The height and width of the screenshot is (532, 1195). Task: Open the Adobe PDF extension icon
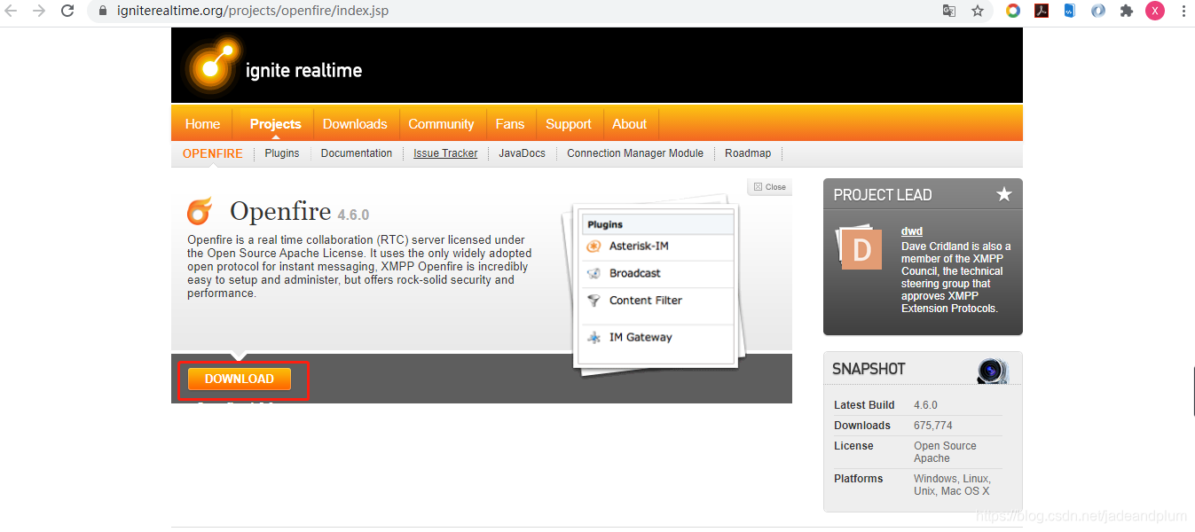(x=1042, y=12)
